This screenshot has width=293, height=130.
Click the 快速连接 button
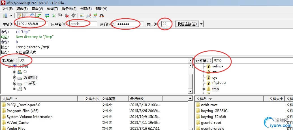(x=187, y=24)
